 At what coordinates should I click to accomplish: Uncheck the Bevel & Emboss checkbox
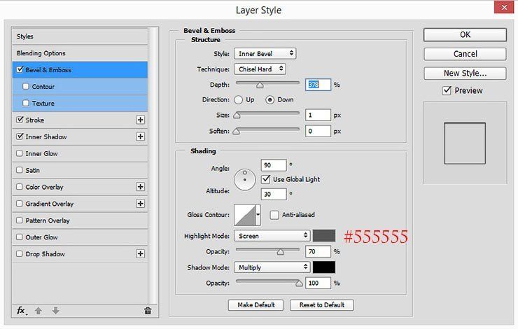[20, 69]
